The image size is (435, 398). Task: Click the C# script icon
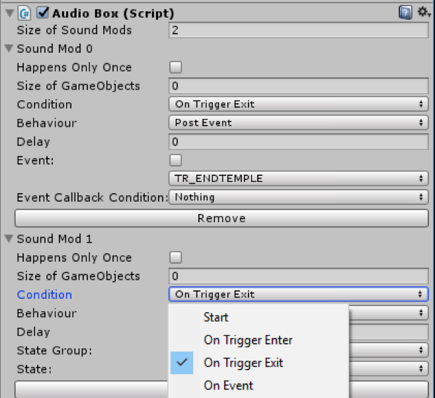[24, 13]
